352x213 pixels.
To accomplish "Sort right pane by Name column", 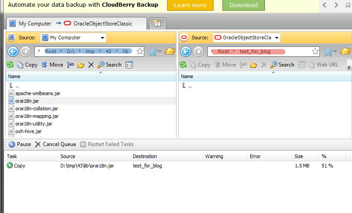I will click(265, 76).
